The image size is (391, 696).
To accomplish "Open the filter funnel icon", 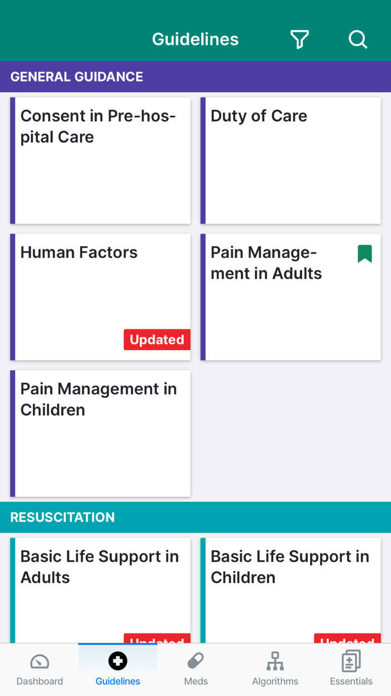I will tap(299, 39).
